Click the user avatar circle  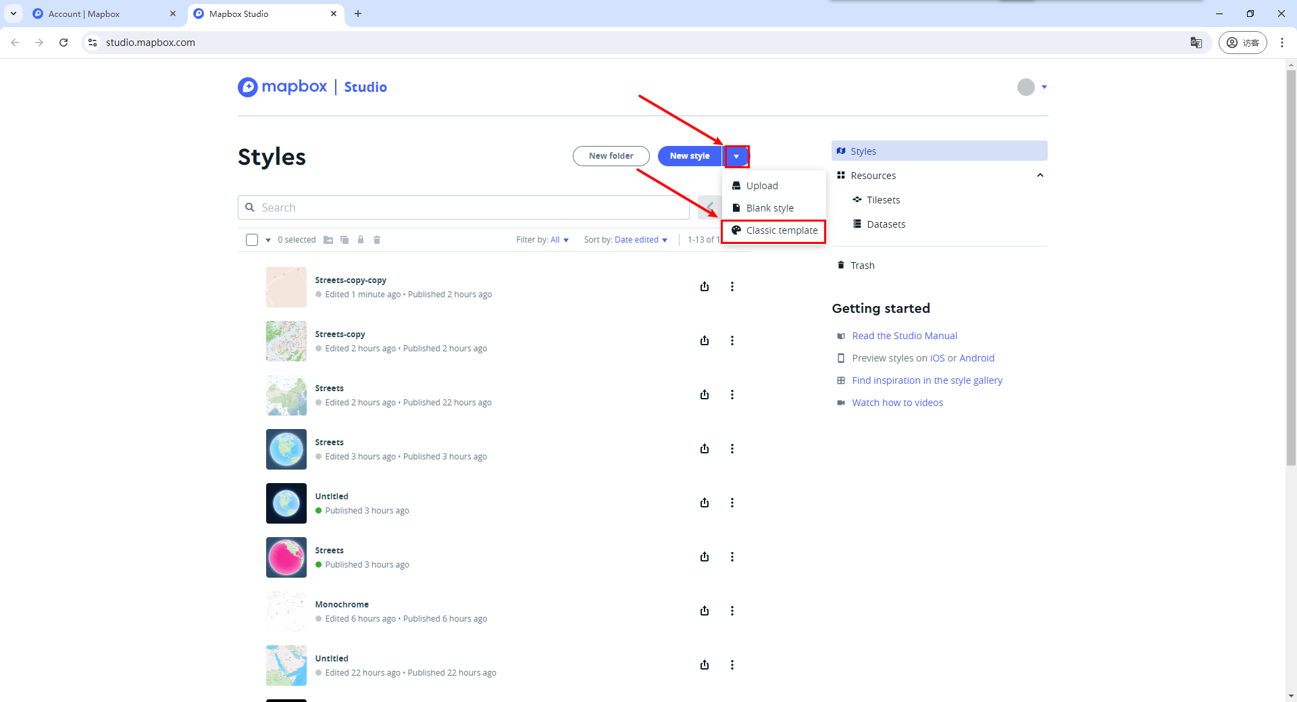coord(1025,87)
